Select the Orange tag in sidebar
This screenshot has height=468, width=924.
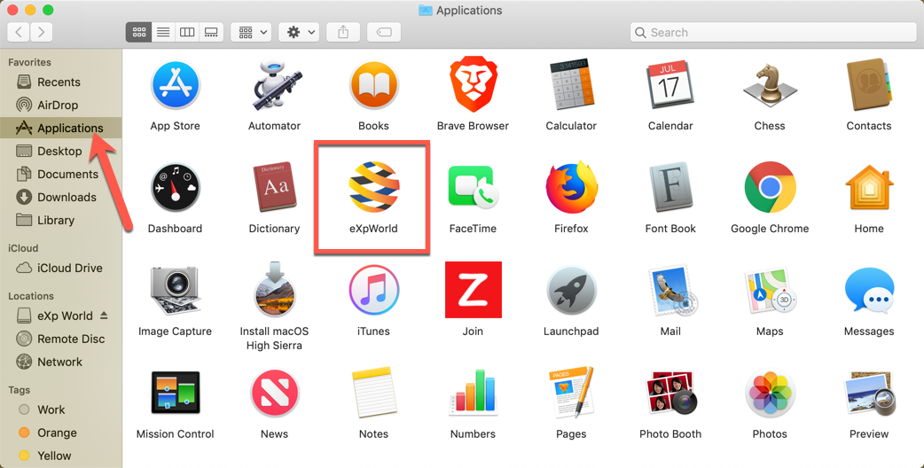coord(60,433)
